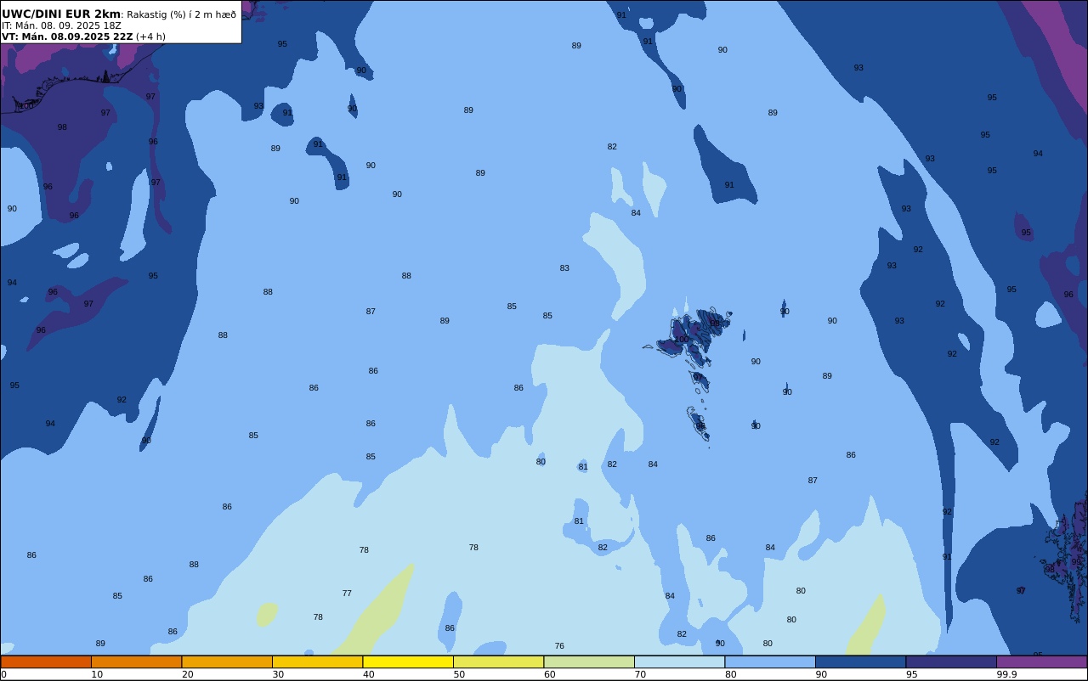
Task: Click the orange 10–20 legend swatch
Action: pyautogui.click(x=136, y=661)
